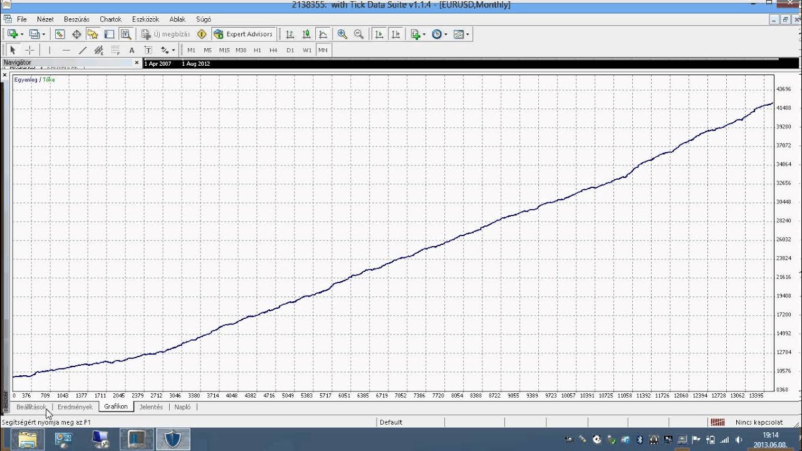Screen dimensions: 802x451
Task: Click the yellow diamond MetaEditor icon
Action: click(x=202, y=34)
